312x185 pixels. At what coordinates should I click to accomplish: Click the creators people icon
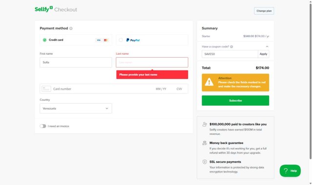tap(205, 124)
